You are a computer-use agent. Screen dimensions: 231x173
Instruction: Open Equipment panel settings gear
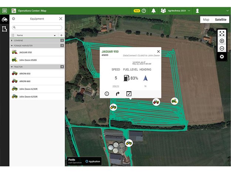click(13, 19)
